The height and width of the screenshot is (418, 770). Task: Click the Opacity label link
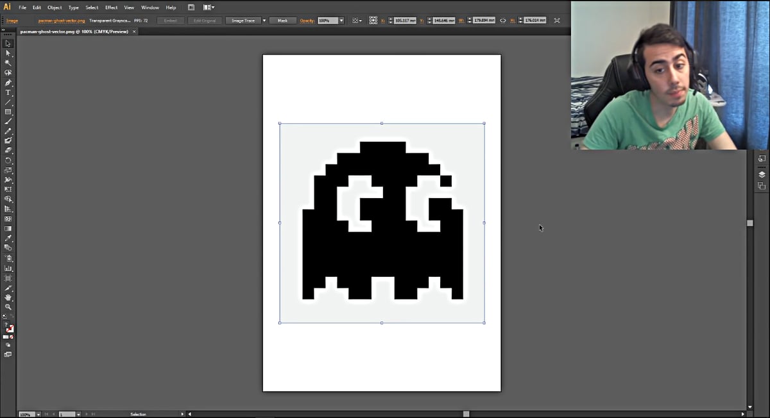(x=307, y=21)
